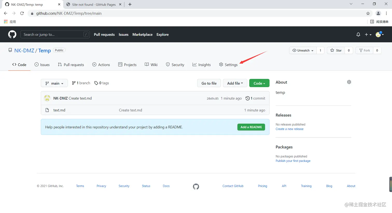This screenshot has width=392, height=213.
Task: Go to the Actions tab
Action: [x=101, y=65]
